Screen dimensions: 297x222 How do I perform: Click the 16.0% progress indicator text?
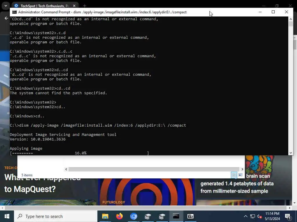(81, 153)
